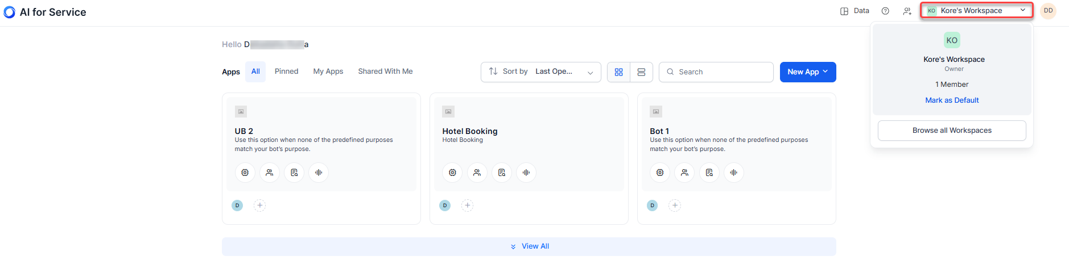The image size is (1069, 260).
Task: Open the invite users icon in header
Action: click(x=907, y=11)
